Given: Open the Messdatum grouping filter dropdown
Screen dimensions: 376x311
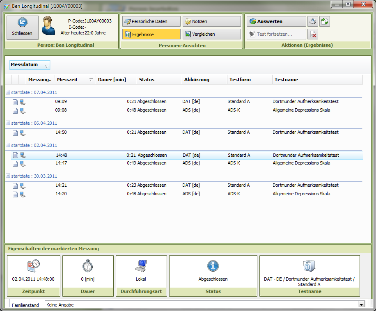Looking at the screenshot, I should click(46, 65).
